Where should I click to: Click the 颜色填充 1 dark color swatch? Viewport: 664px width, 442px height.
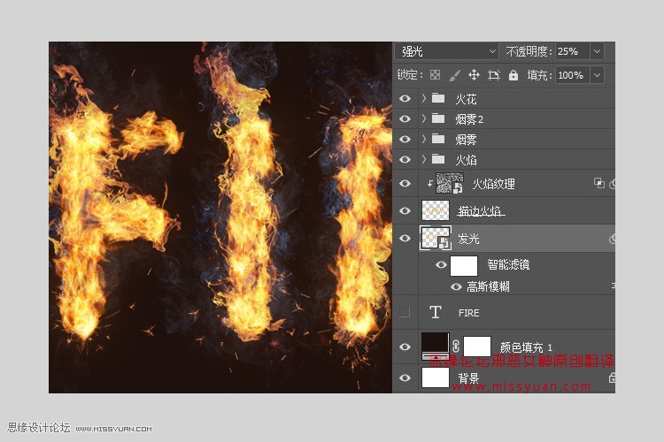click(x=435, y=347)
